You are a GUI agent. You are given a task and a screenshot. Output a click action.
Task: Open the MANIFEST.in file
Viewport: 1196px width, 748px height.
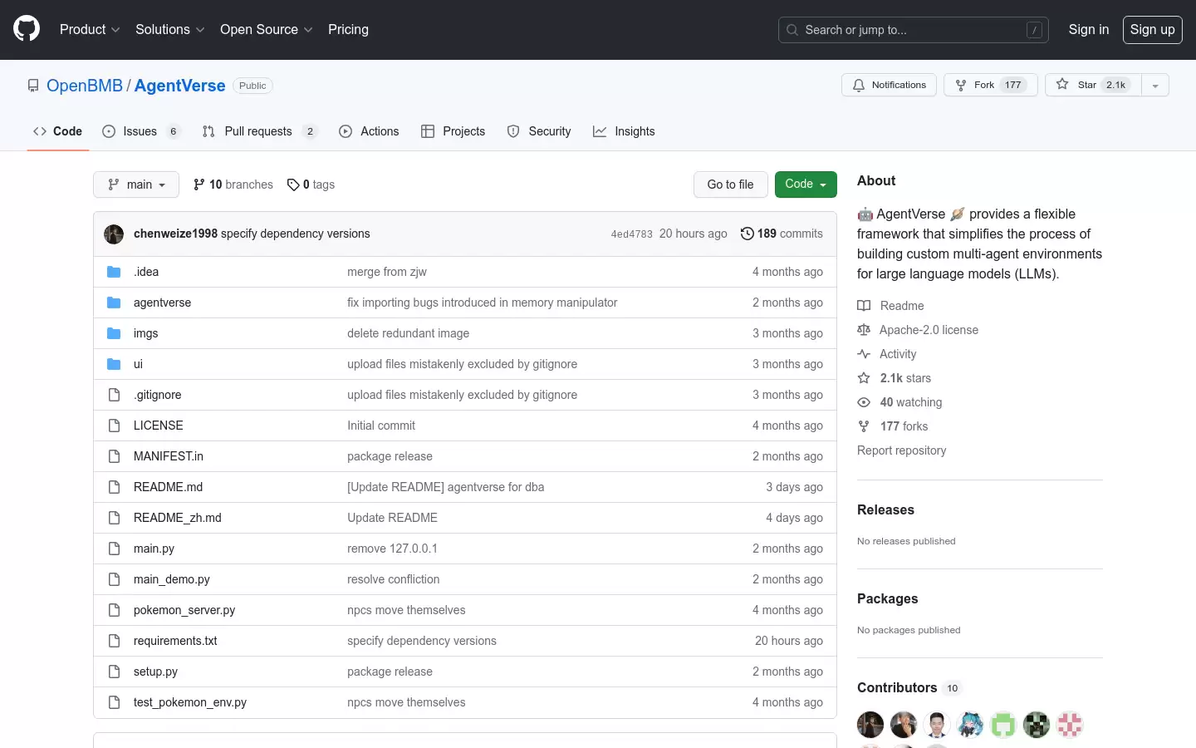(169, 456)
